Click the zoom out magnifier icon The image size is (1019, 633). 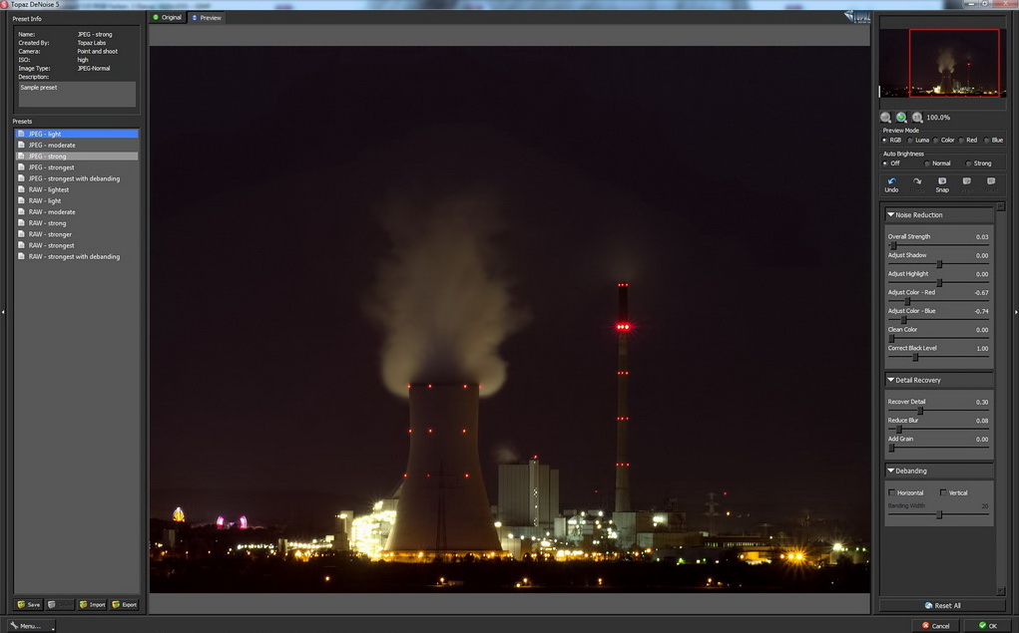[886, 118]
